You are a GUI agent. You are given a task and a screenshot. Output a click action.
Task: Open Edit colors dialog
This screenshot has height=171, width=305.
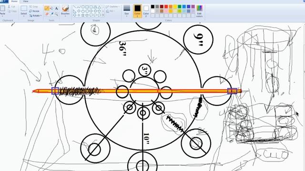tap(199, 11)
